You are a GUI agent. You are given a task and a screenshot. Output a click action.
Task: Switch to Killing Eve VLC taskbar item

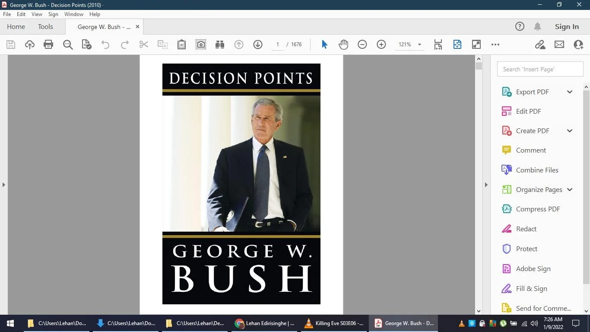pos(333,323)
